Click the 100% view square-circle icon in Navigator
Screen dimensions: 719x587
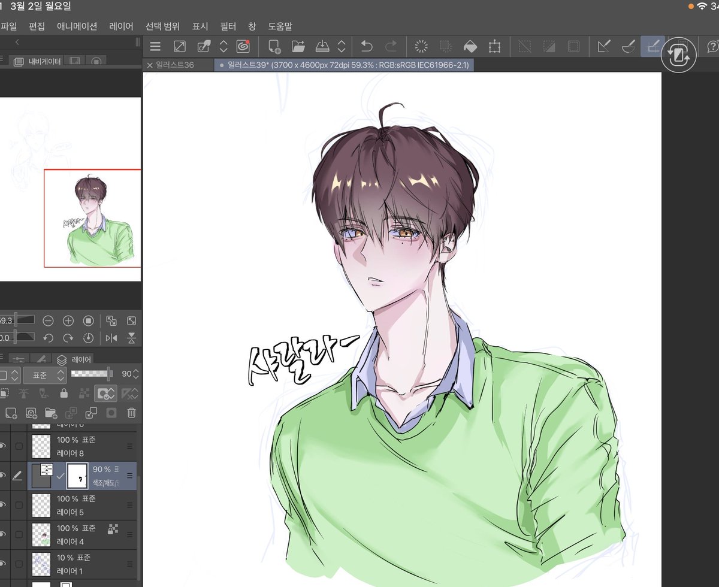(x=89, y=321)
